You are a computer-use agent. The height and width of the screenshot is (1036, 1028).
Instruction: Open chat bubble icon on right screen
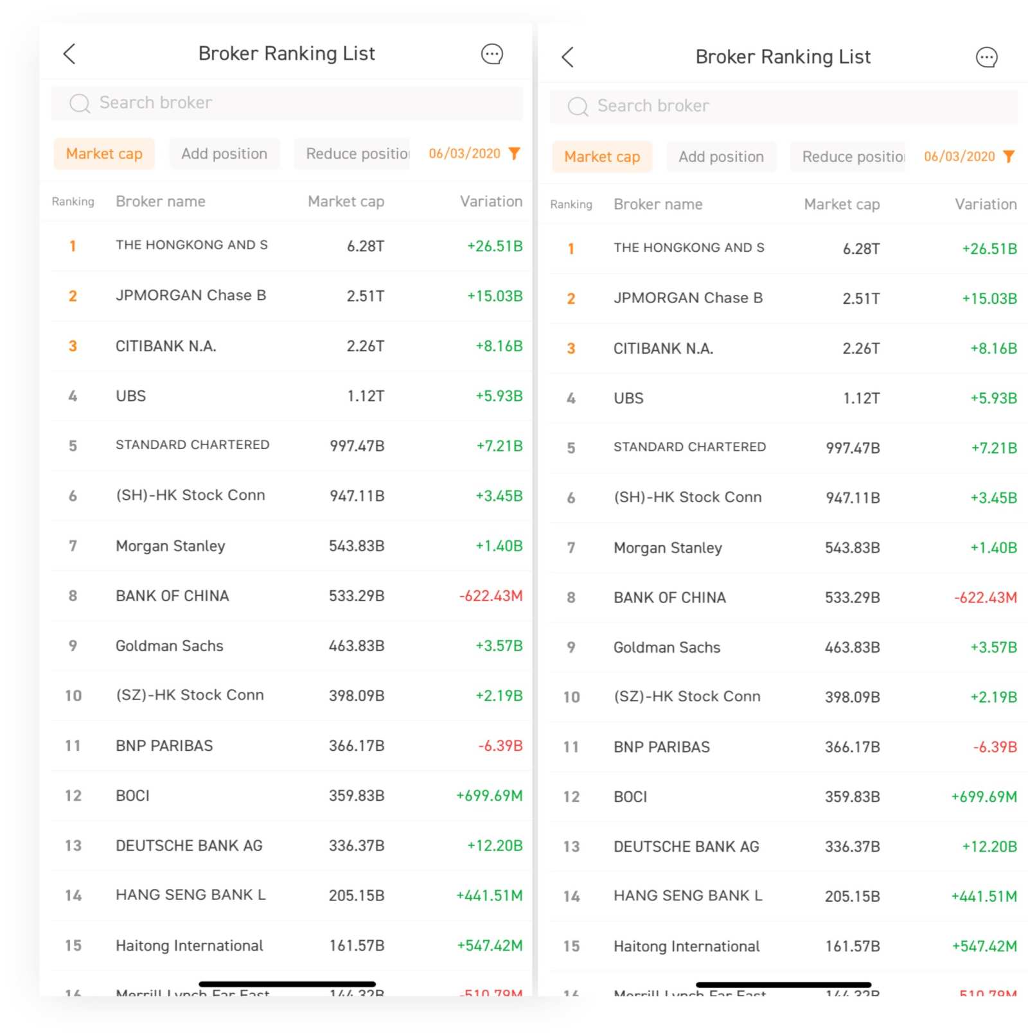(986, 57)
